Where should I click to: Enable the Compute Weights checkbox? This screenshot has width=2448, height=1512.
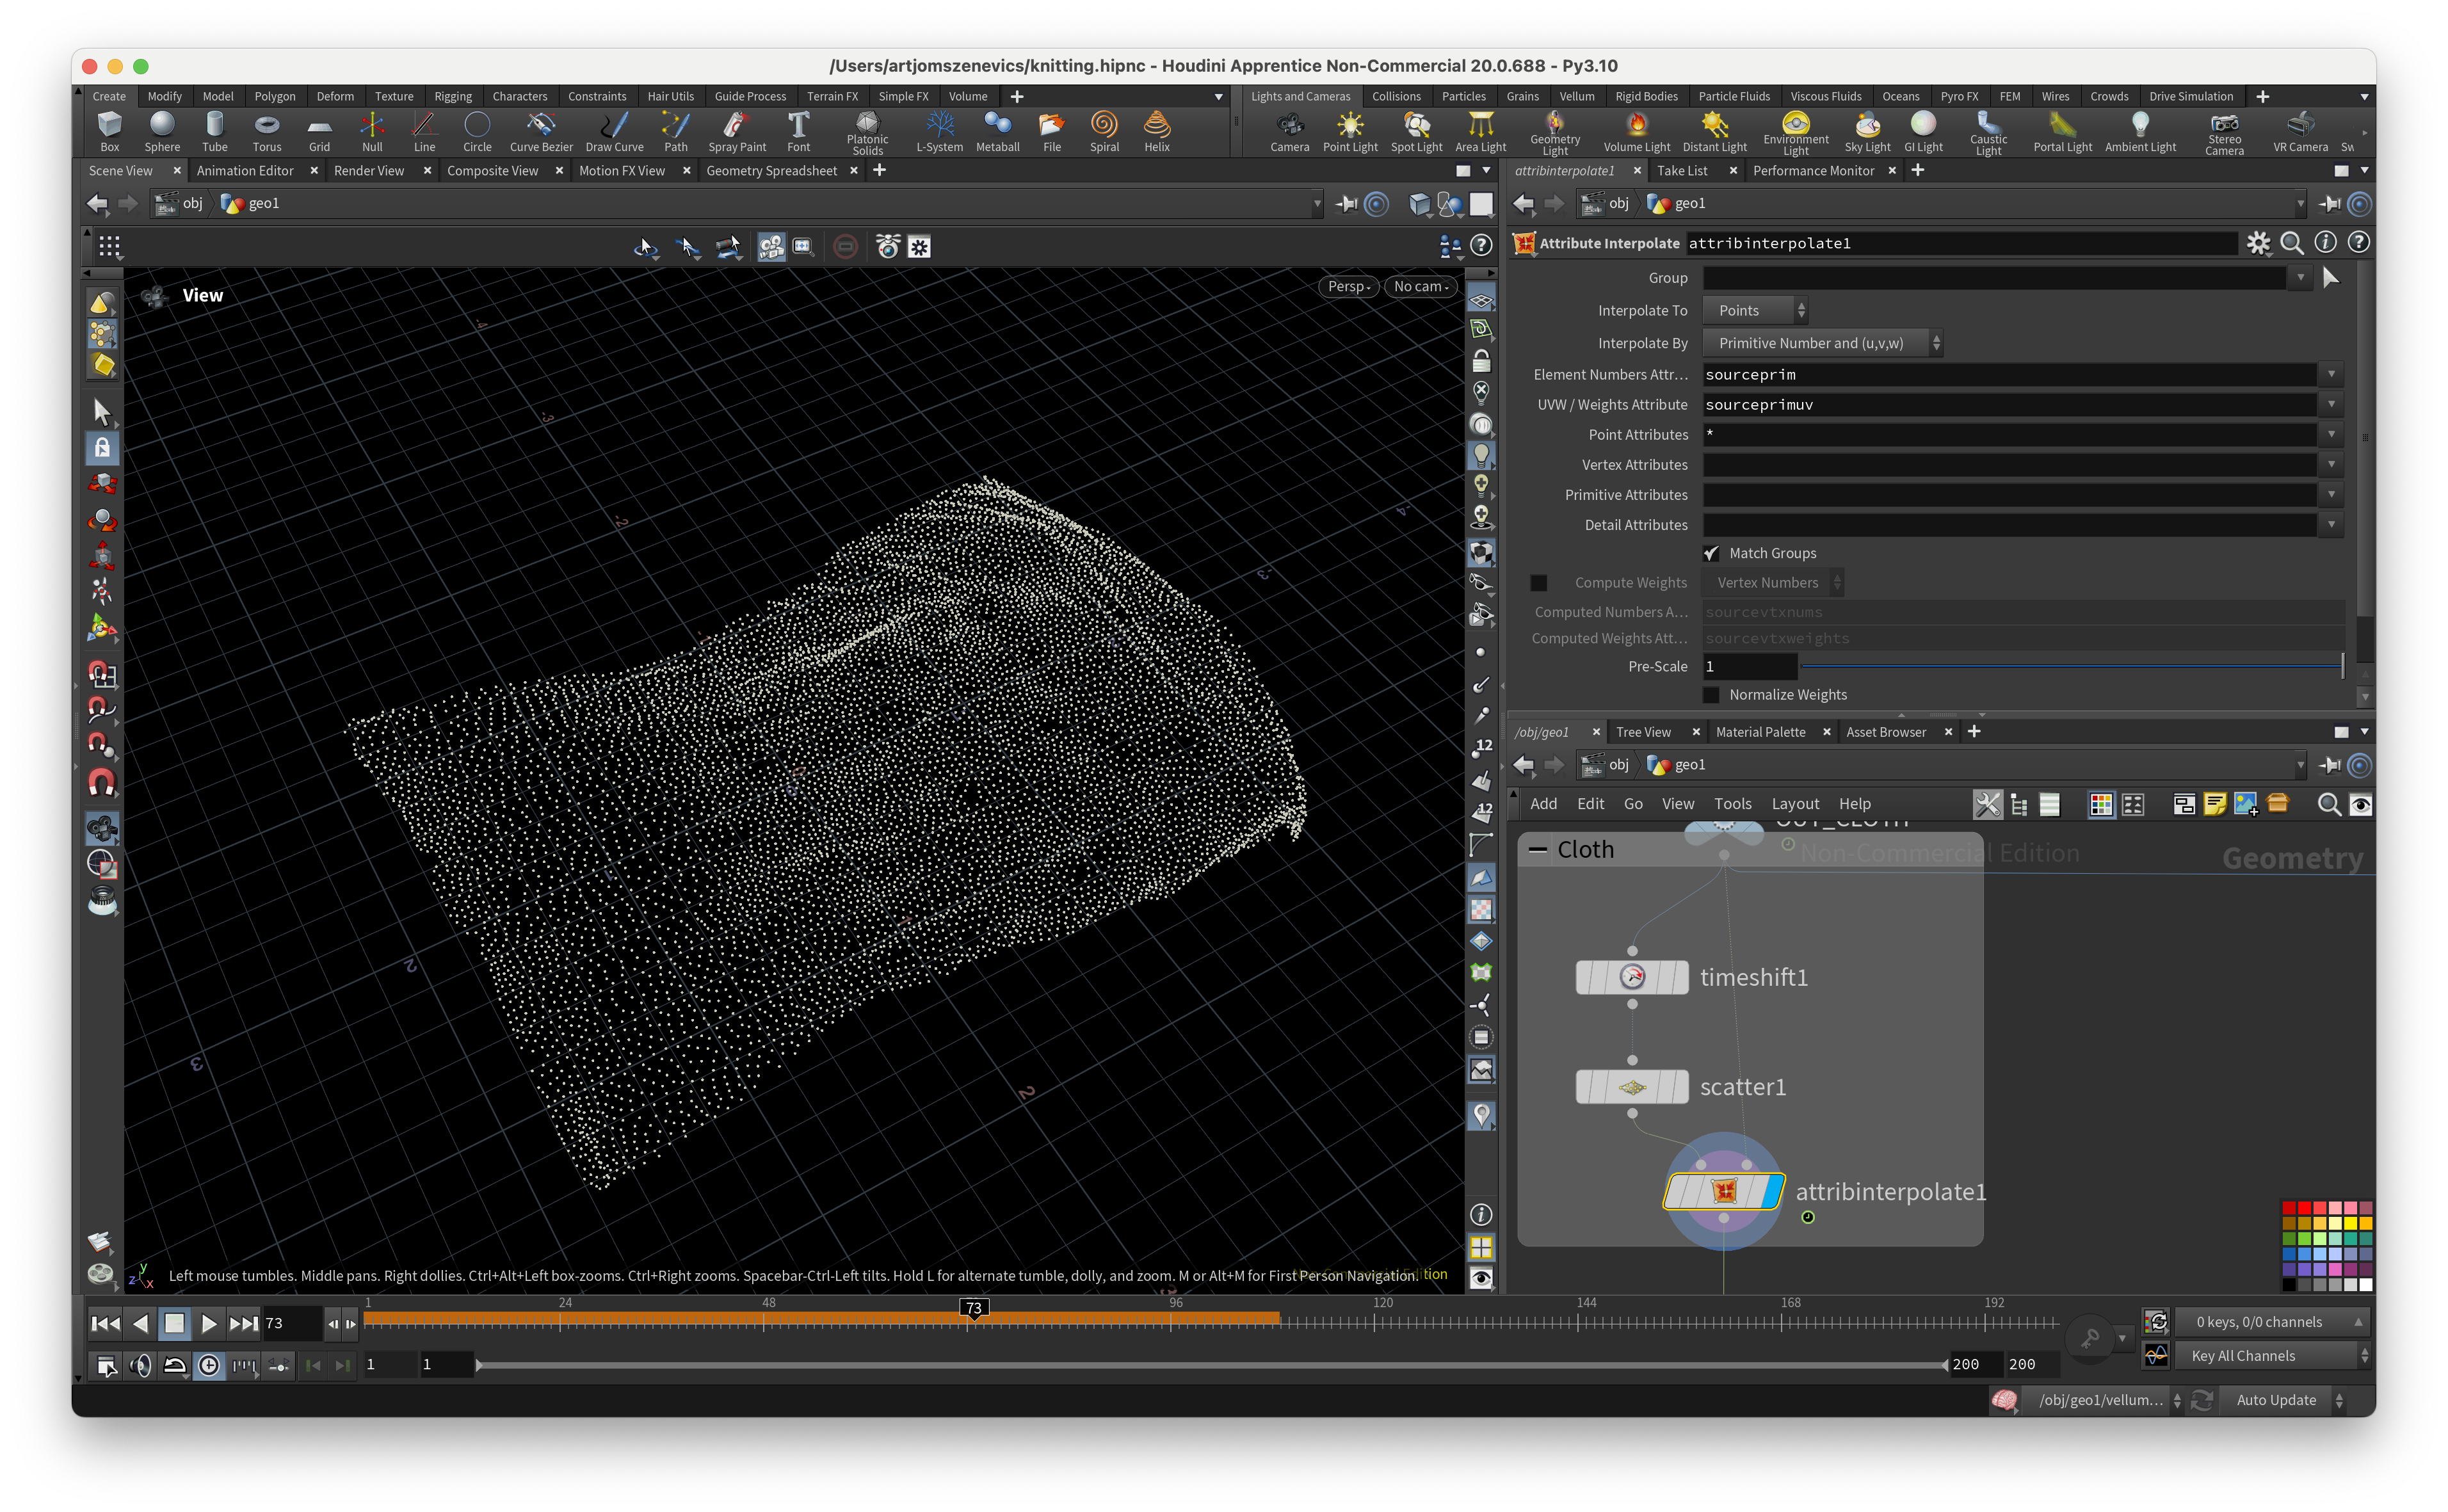pyautogui.click(x=1539, y=583)
